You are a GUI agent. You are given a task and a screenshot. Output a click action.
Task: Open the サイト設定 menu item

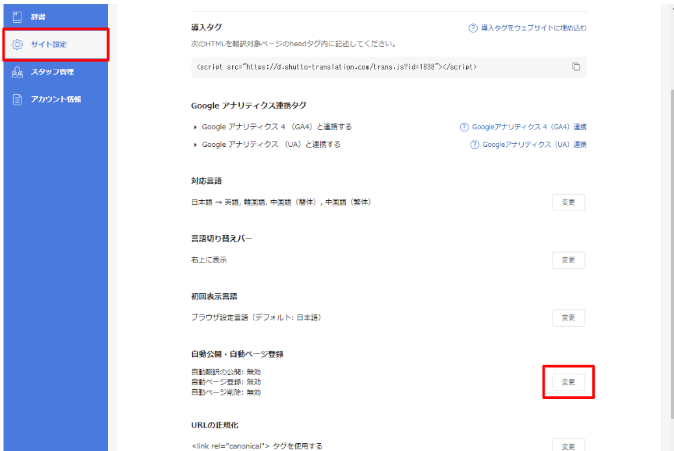[x=56, y=44]
